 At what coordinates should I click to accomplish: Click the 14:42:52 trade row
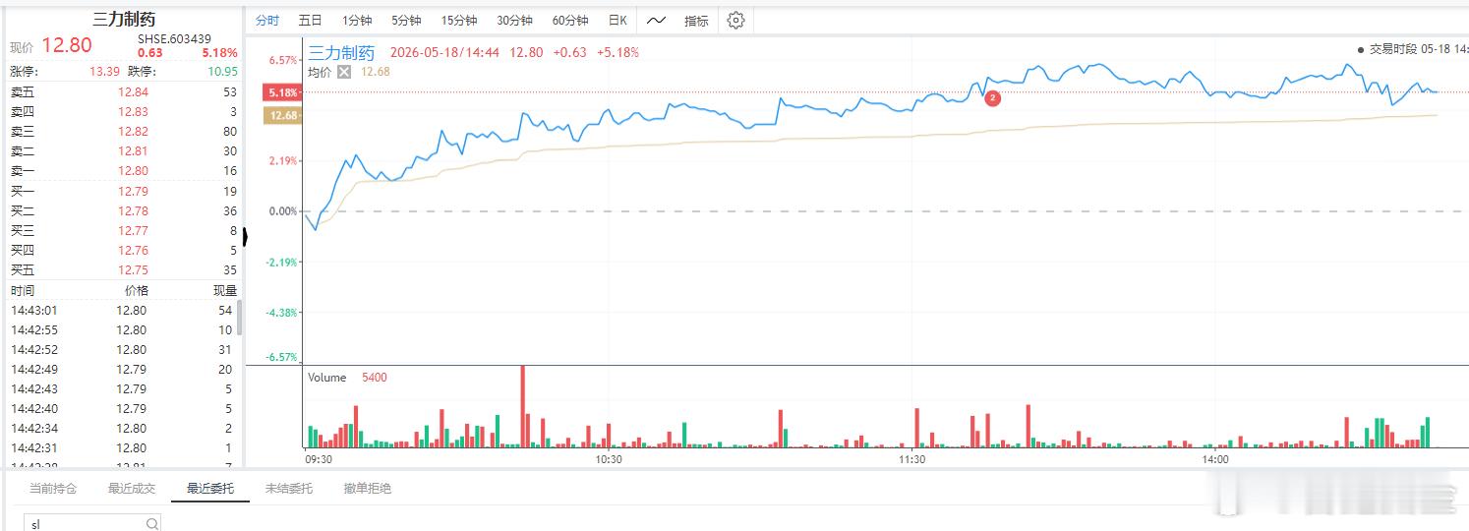[x=122, y=349]
